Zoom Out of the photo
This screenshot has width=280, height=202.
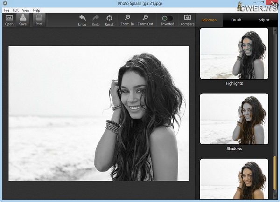(145, 20)
